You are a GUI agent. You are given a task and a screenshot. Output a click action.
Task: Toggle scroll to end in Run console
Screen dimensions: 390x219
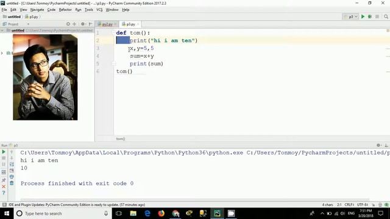pos(12,170)
